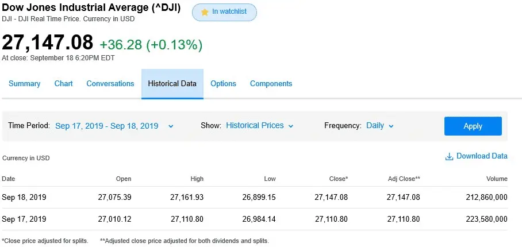Open the Chart tab

tap(63, 84)
